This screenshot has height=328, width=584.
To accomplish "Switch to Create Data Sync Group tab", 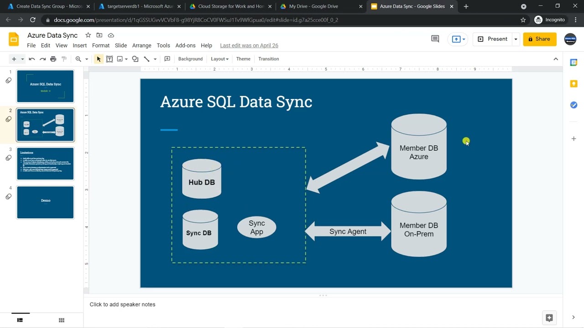I will click(x=48, y=6).
